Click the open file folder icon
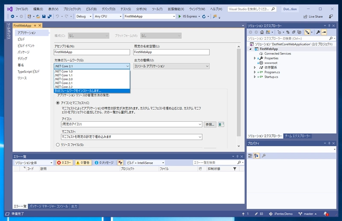 38,16
